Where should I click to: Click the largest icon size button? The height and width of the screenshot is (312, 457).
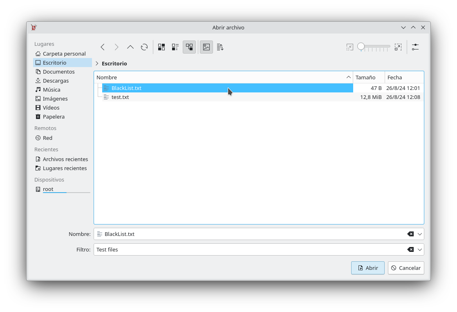[398, 47]
